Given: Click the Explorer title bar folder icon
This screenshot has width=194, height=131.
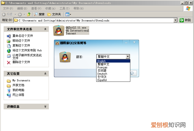Looking at the screenshot, I should pos(3,3).
